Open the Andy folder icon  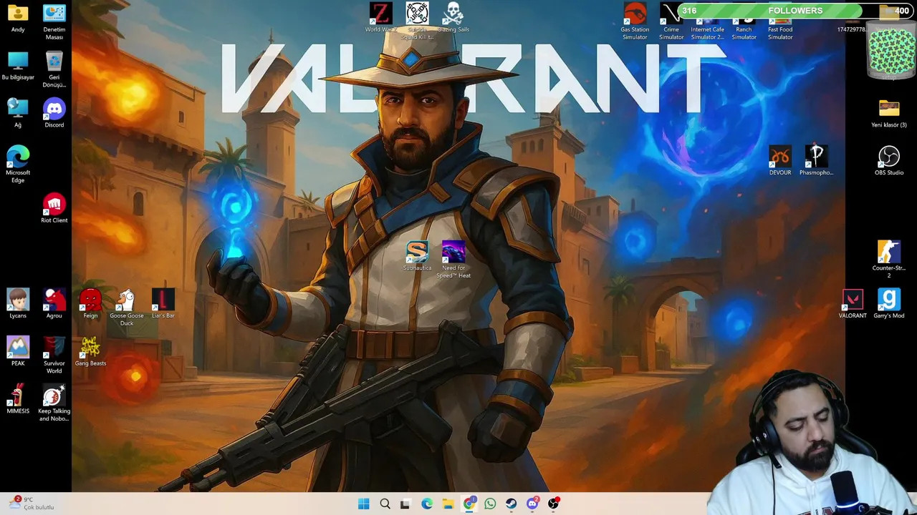(x=18, y=19)
